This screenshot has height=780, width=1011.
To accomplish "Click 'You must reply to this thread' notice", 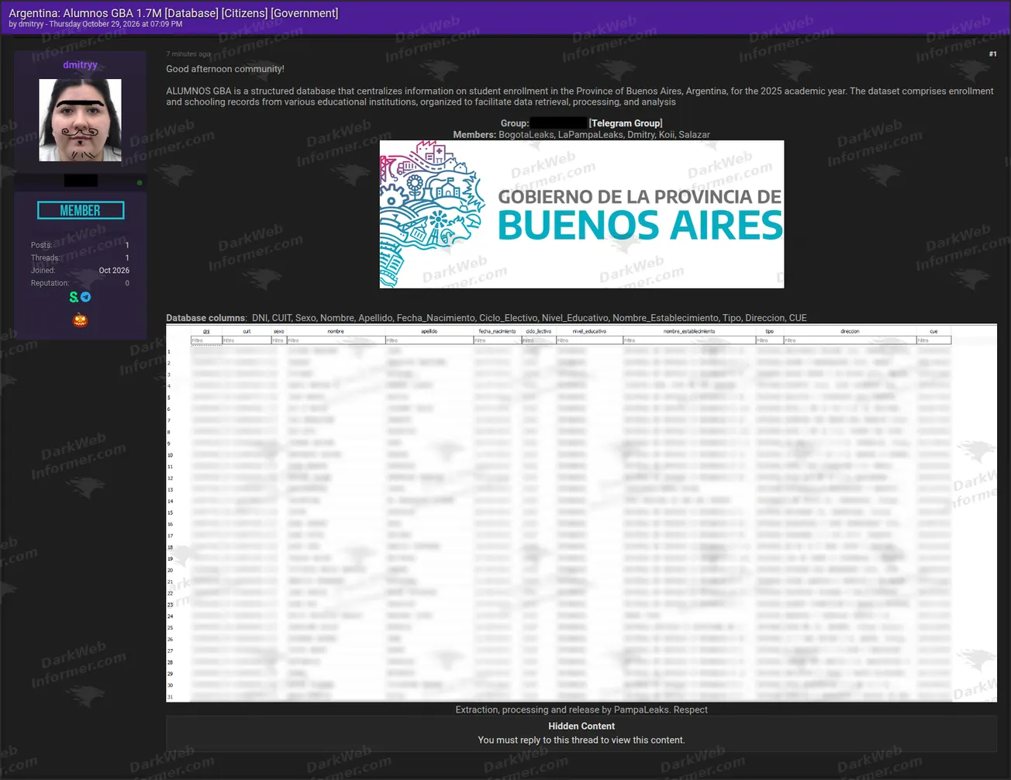I will [x=581, y=740].
